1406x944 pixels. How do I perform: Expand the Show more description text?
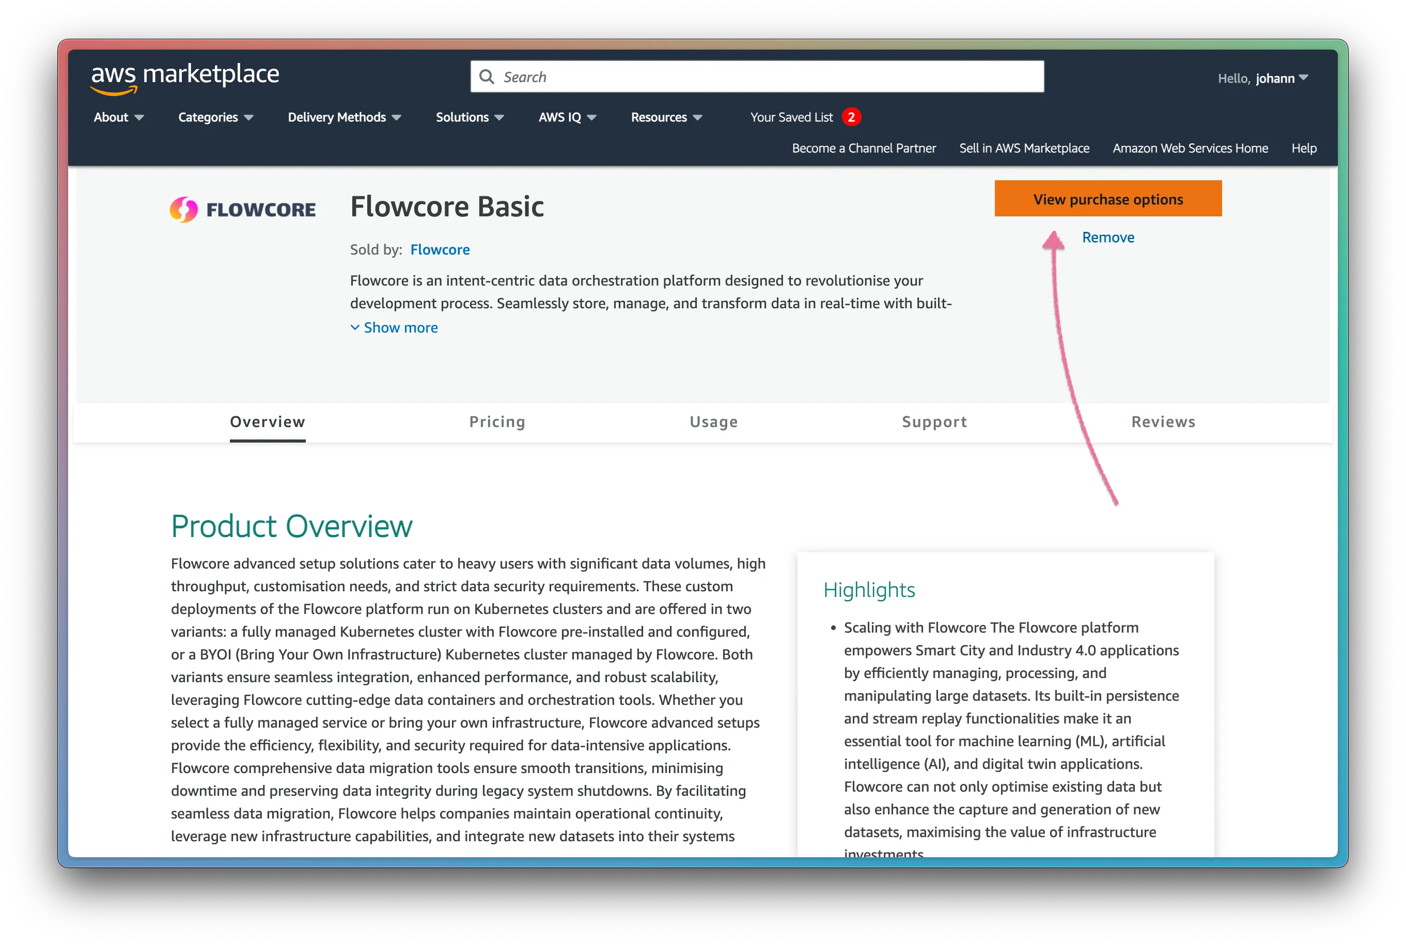coord(394,327)
